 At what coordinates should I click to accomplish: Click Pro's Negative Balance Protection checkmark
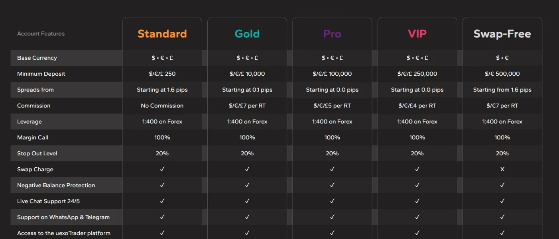click(x=332, y=185)
